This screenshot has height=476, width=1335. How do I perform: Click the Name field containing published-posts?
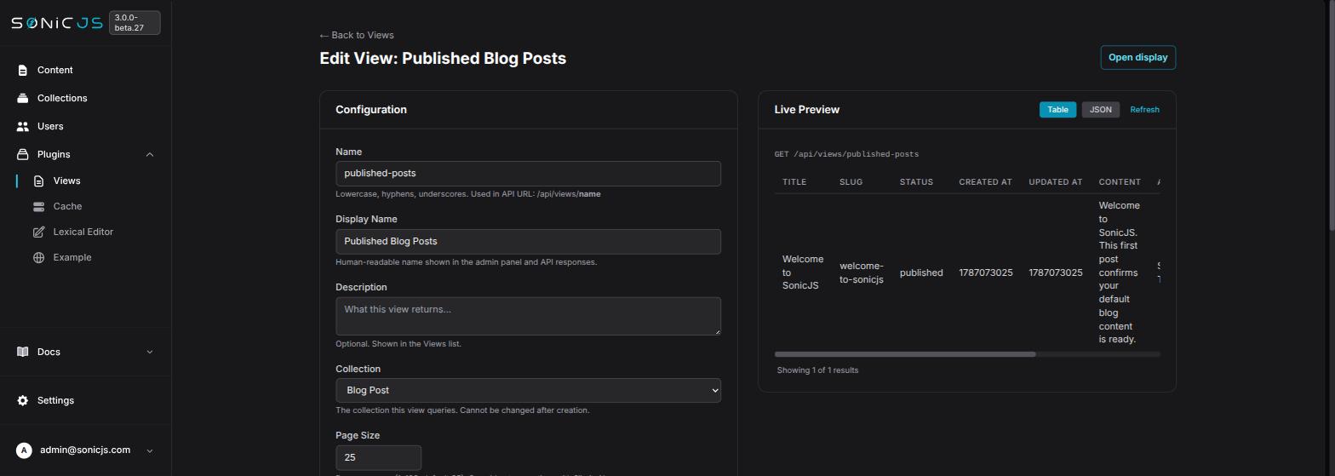pyautogui.click(x=528, y=173)
